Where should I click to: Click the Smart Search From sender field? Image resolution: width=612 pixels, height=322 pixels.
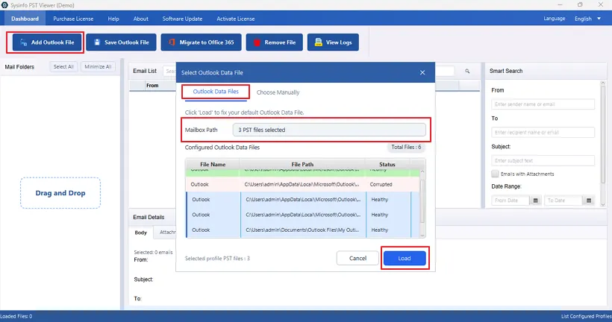point(543,104)
